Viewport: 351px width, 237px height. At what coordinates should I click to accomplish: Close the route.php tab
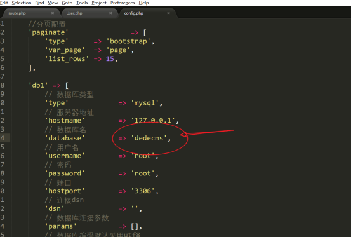click(x=53, y=13)
